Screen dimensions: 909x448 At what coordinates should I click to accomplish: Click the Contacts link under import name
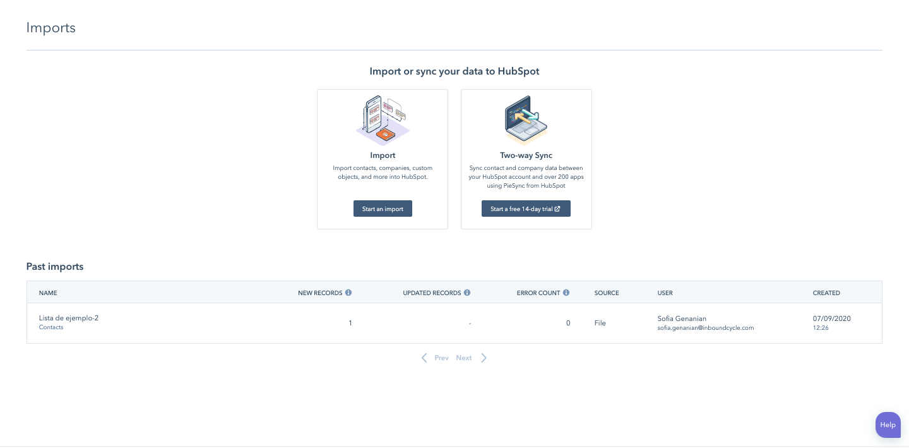51,327
